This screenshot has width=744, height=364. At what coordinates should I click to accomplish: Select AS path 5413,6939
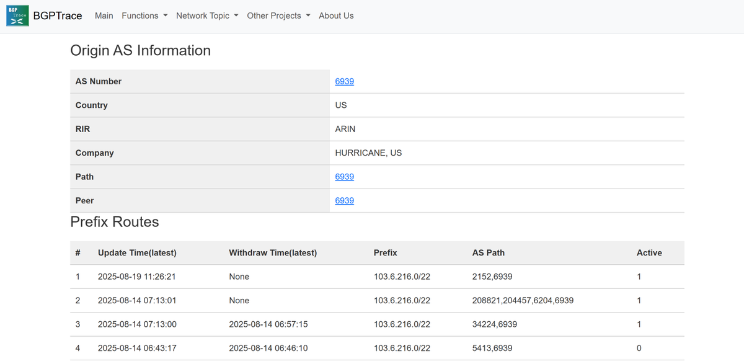[x=492, y=348]
